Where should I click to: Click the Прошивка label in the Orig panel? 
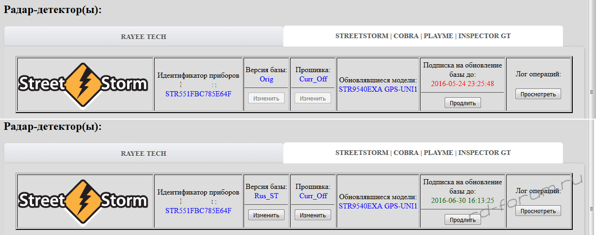[x=313, y=70]
